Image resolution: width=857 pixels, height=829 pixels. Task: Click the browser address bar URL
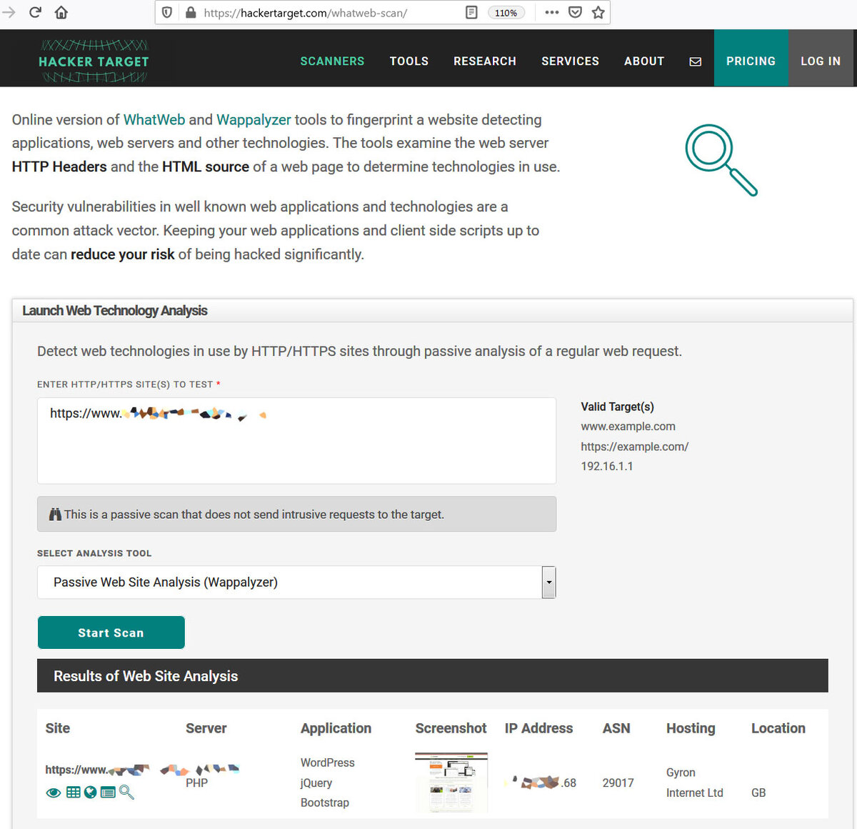pos(305,13)
